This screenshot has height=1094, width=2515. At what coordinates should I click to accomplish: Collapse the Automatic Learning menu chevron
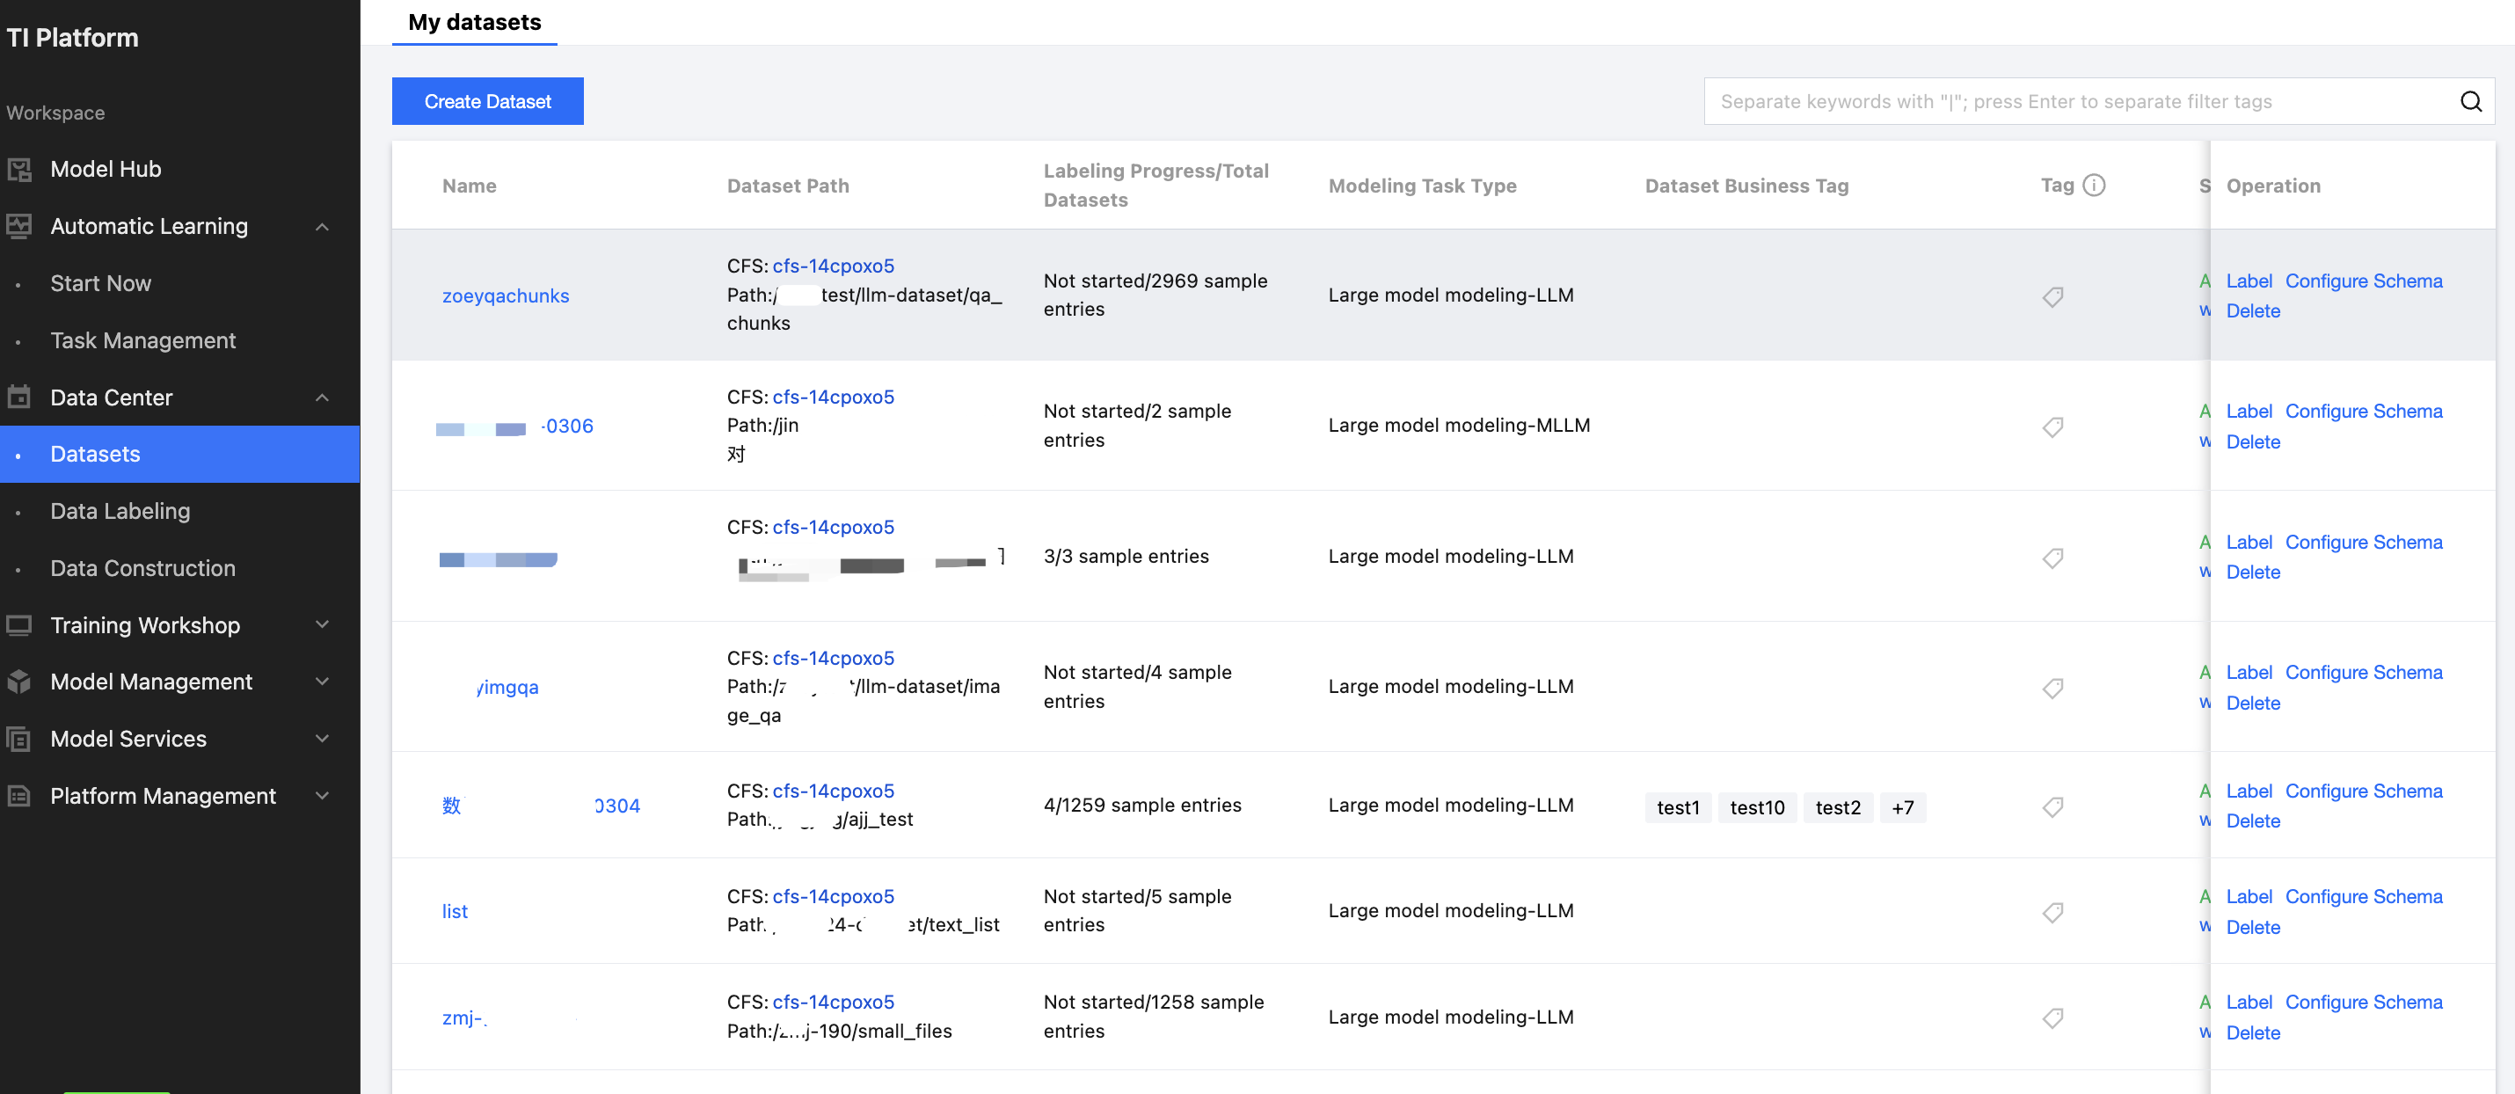[322, 227]
